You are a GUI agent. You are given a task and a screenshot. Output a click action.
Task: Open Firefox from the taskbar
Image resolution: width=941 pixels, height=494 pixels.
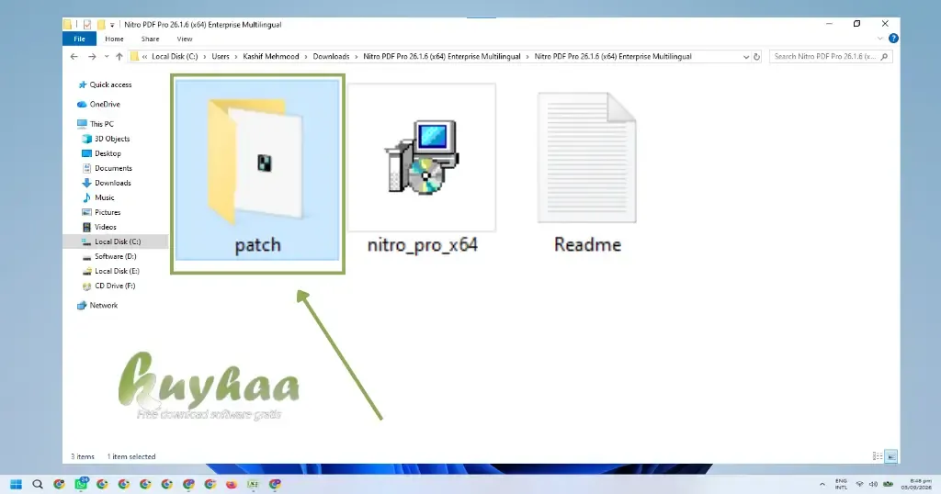click(x=232, y=485)
